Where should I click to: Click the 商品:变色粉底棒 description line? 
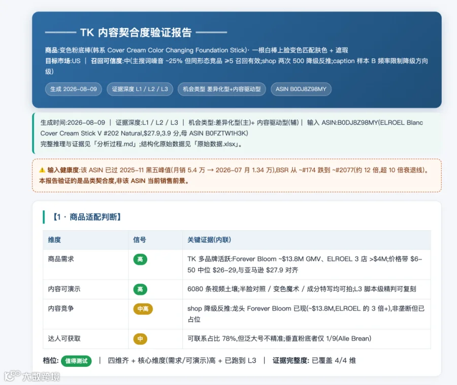pyautogui.click(x=197, y=50)
